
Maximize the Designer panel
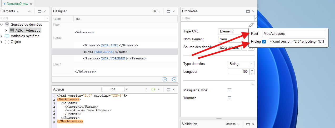coord(168,11)
